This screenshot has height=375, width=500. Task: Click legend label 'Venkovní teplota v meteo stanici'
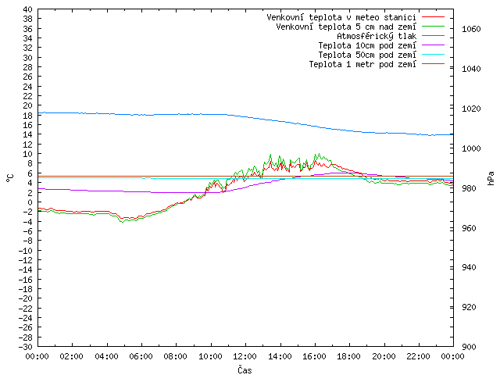coord(341,17)
